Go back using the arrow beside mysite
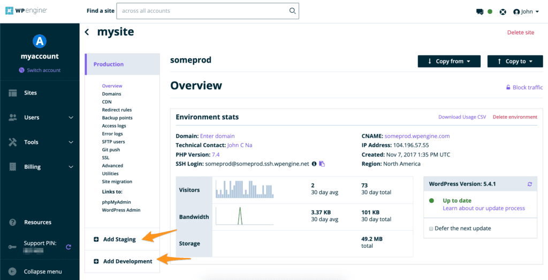The height and width of the screenshot is (280, 548). (87, 33)
